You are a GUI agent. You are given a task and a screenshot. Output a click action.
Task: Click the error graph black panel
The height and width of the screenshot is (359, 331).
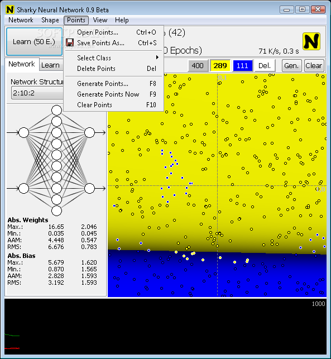[x=165, y=327]
